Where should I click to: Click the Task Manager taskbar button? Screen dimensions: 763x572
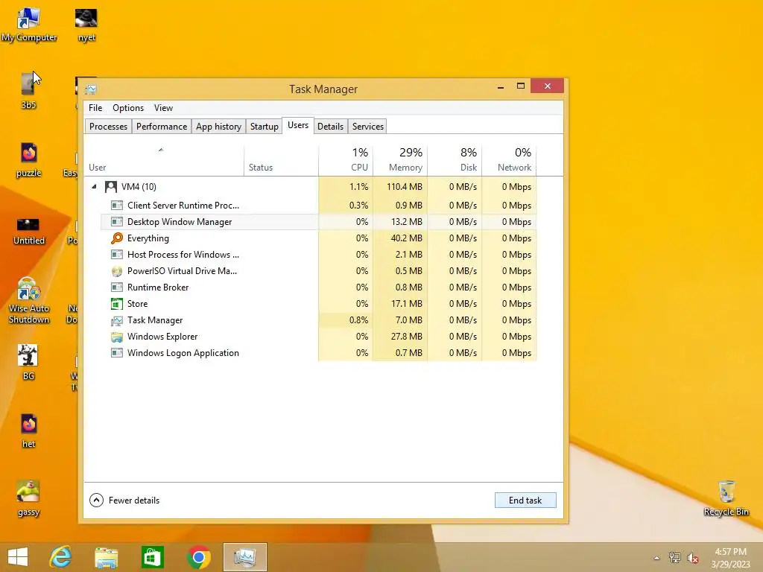(x=244, y=557)
